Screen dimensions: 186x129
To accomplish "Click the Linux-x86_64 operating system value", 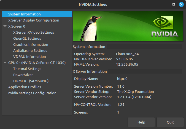I will click(x=127, y=54).
